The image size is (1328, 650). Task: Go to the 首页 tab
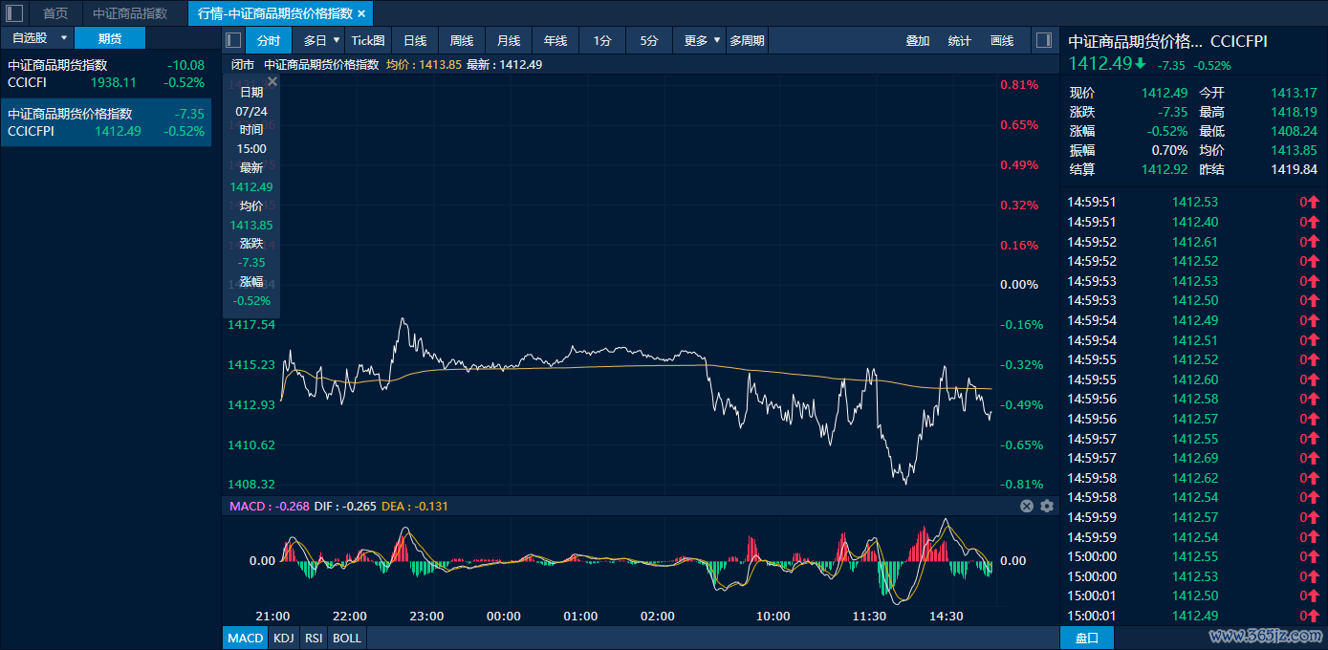pyautogui.click(x=55, y=13)
